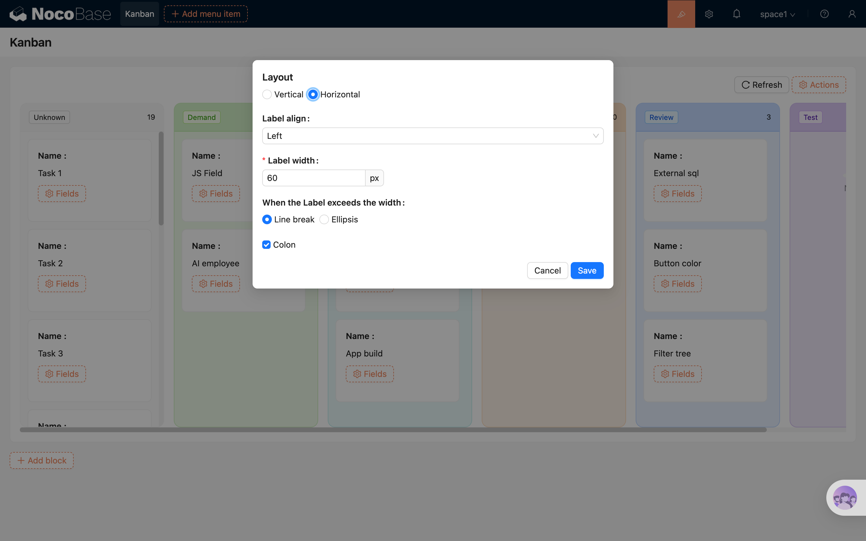Open the space1 workspace dropdown
The width and height of the screenshot is (866, 541).
(777, 14)
